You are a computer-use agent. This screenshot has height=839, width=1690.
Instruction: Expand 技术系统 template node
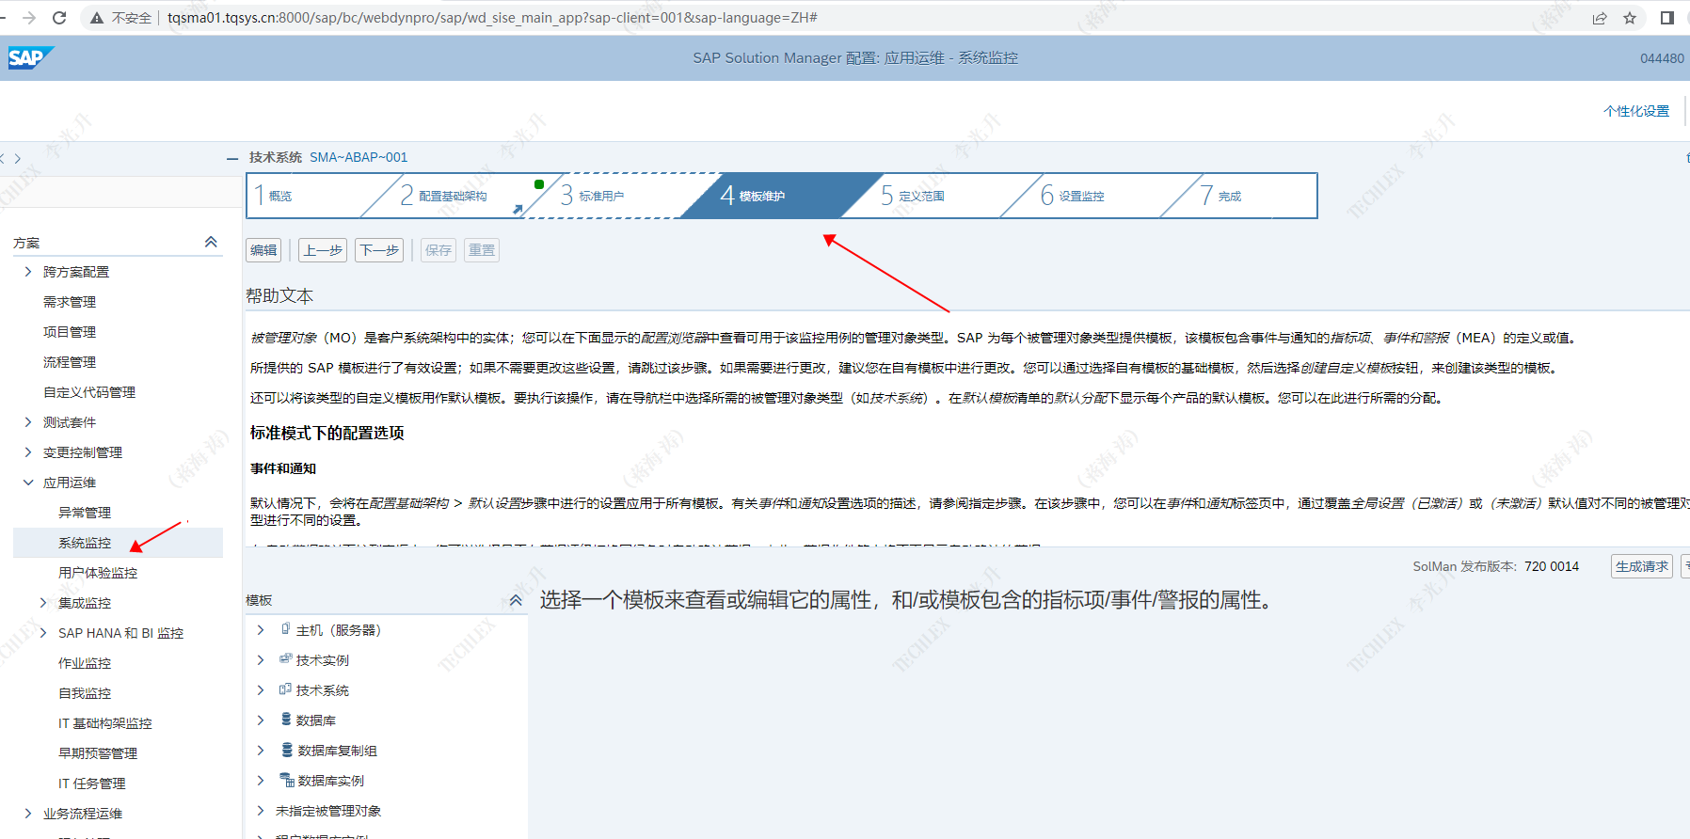click(x=261, y=690)
